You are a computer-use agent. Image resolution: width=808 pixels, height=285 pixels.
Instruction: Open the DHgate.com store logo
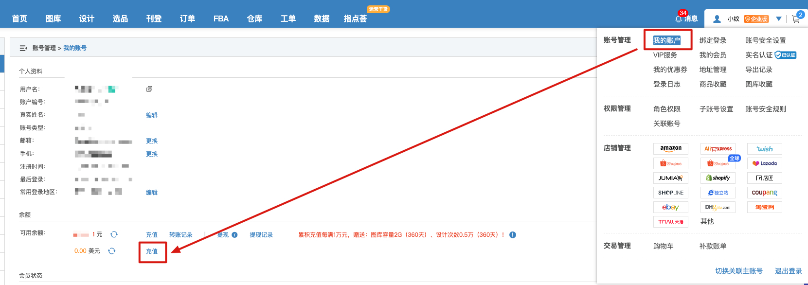click(x=718, y=207)
